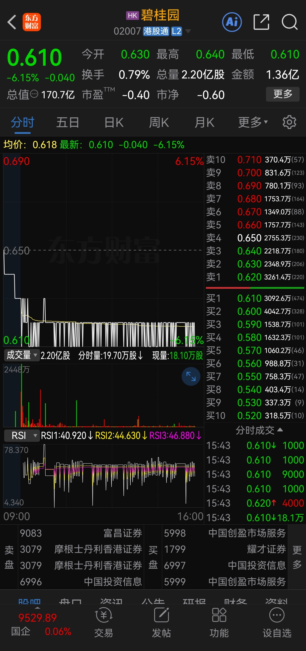Open chart settings gear icon
306x651 pixels.
coord(289,122)
